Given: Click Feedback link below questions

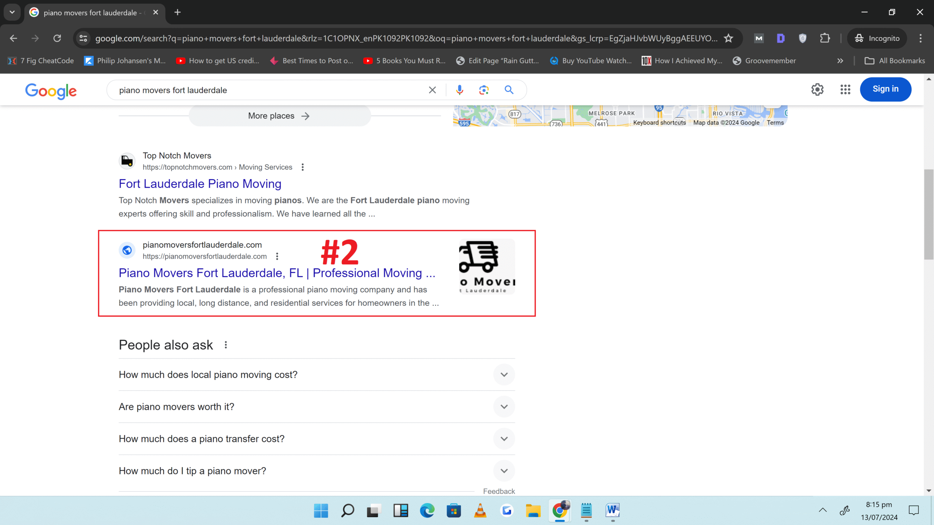Looking at the screenshot, I should pyautogui.click(x=499, y=491).
